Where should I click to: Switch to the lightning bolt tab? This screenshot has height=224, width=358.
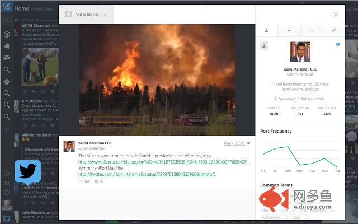289,30
